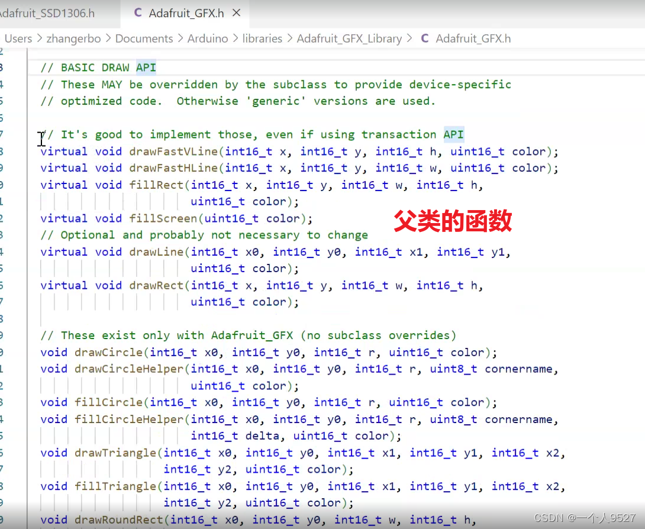The height and width of the screenshot is (529, 645).
Task: Click the drawTriangle function name
Action: 115,453
